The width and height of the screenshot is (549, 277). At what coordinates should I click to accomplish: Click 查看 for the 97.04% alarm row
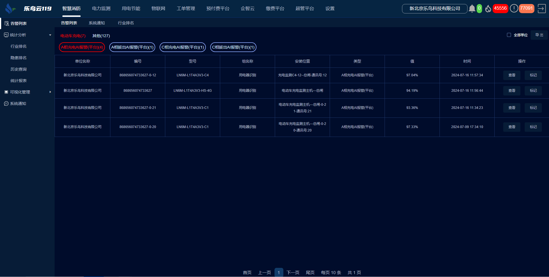pyautogui.click(x=512, y=75)
